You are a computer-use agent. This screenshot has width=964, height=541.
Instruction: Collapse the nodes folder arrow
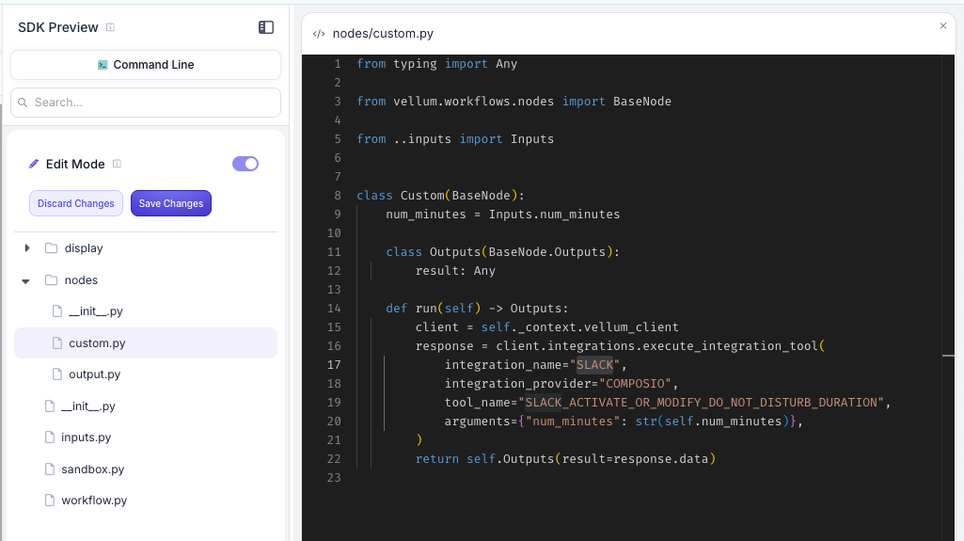click(26, 280)
